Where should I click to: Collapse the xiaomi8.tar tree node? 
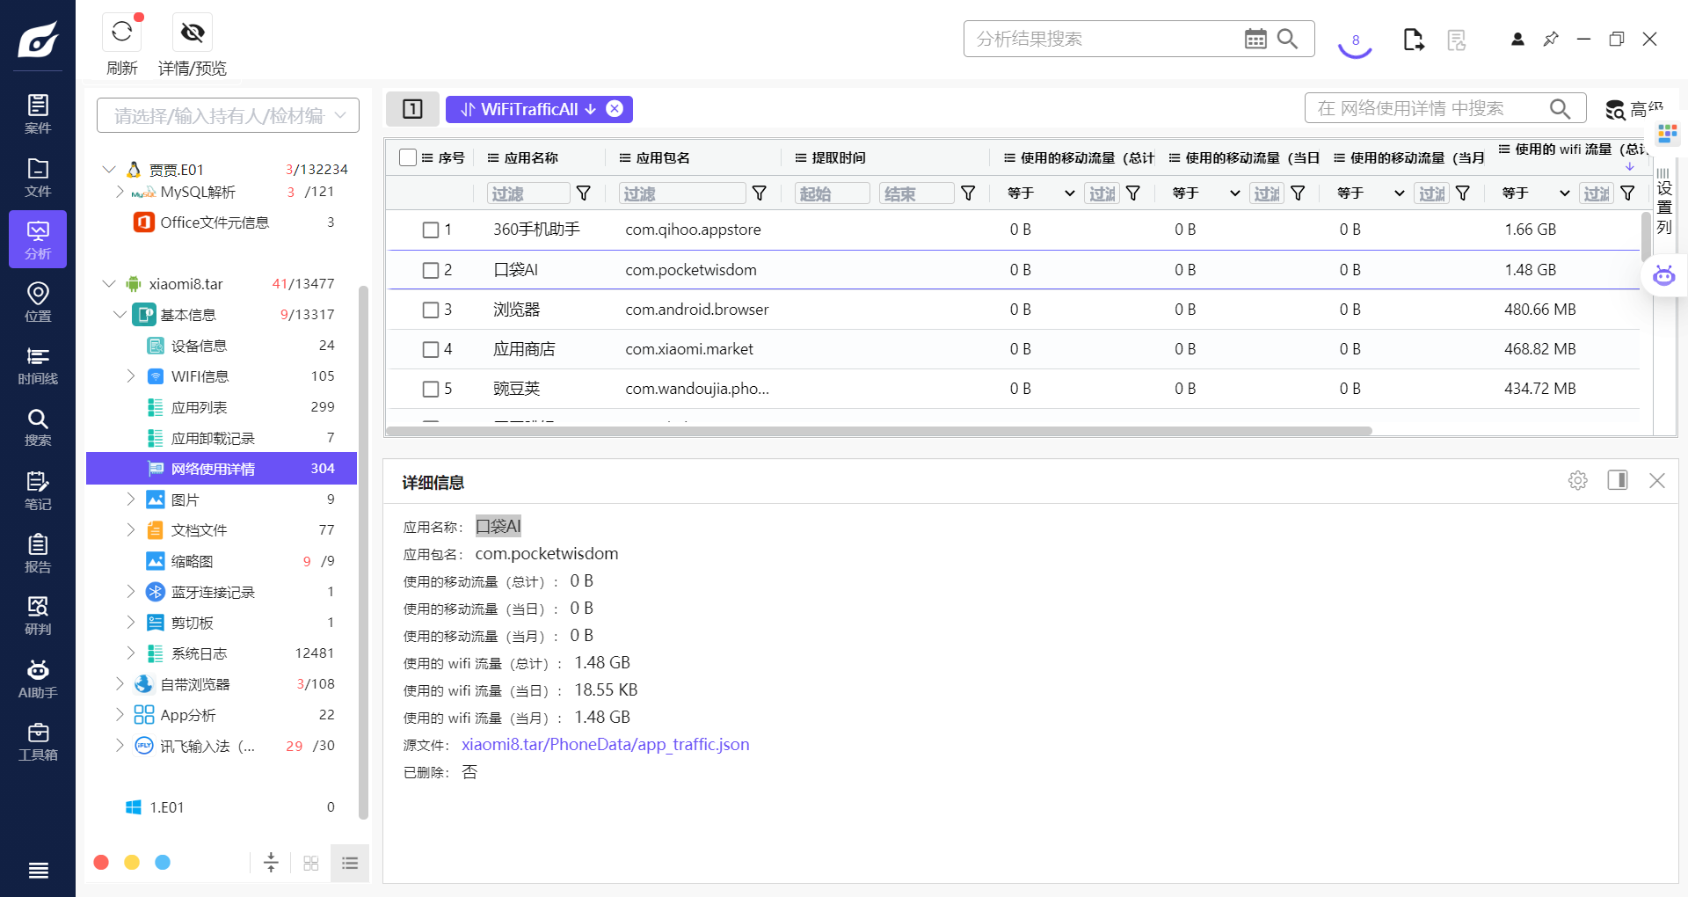click(109, 283)
